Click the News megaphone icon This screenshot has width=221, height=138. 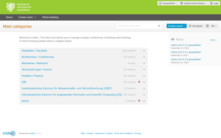[x=172, y=39]
